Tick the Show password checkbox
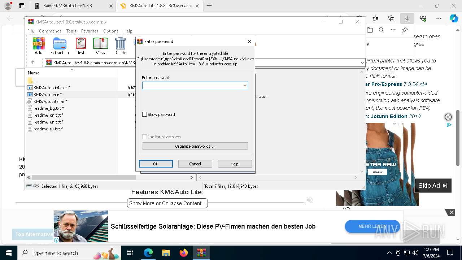This screenshot has height=260, width=462. click(145, 114)
